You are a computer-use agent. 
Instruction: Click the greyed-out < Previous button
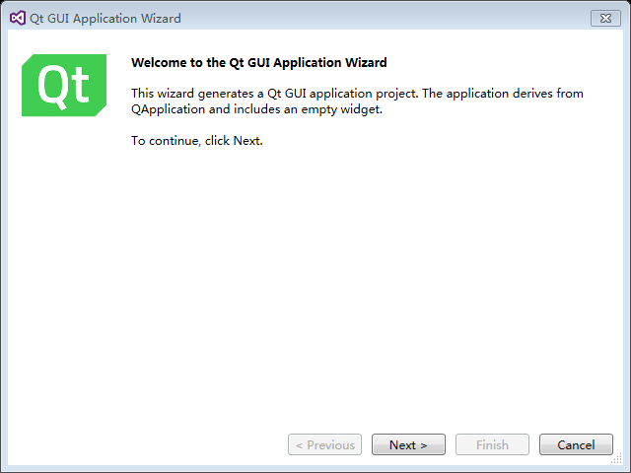324,444
